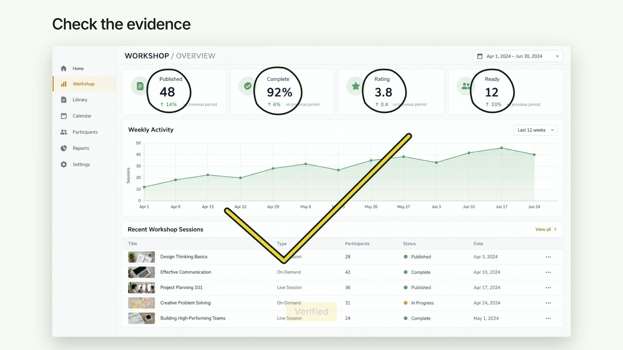The width and height of the screenshot is (623, 350).
Task: Click the Apr 10, 2024 date cell
Action: [x=487, y=272]
